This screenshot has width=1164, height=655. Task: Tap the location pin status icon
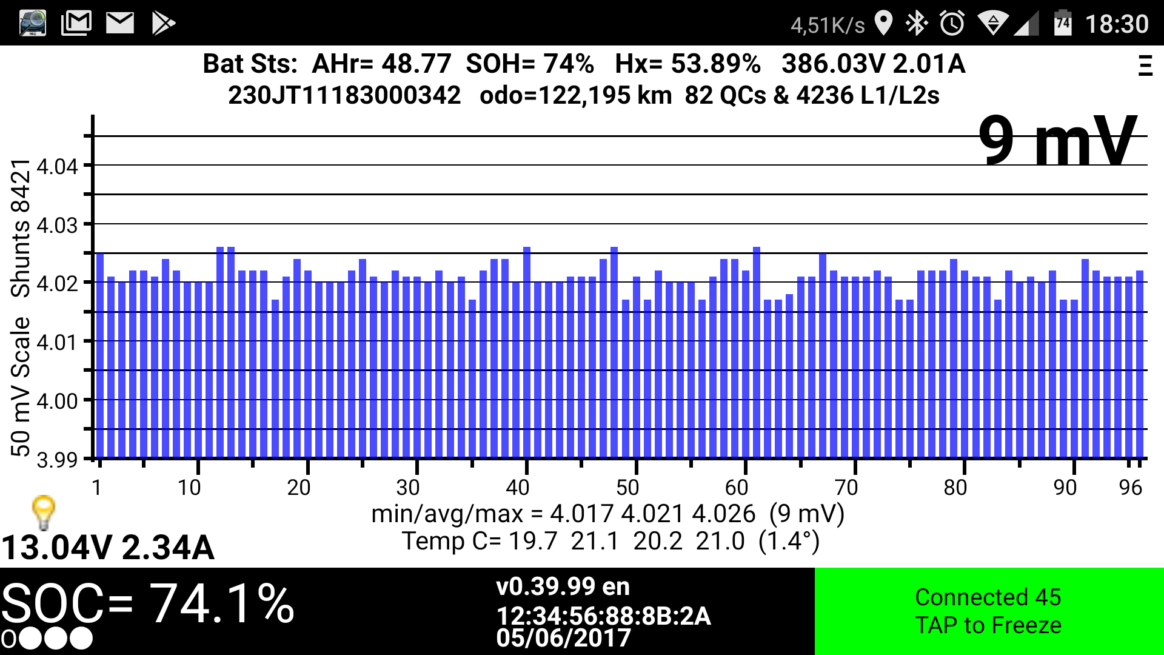884,24
